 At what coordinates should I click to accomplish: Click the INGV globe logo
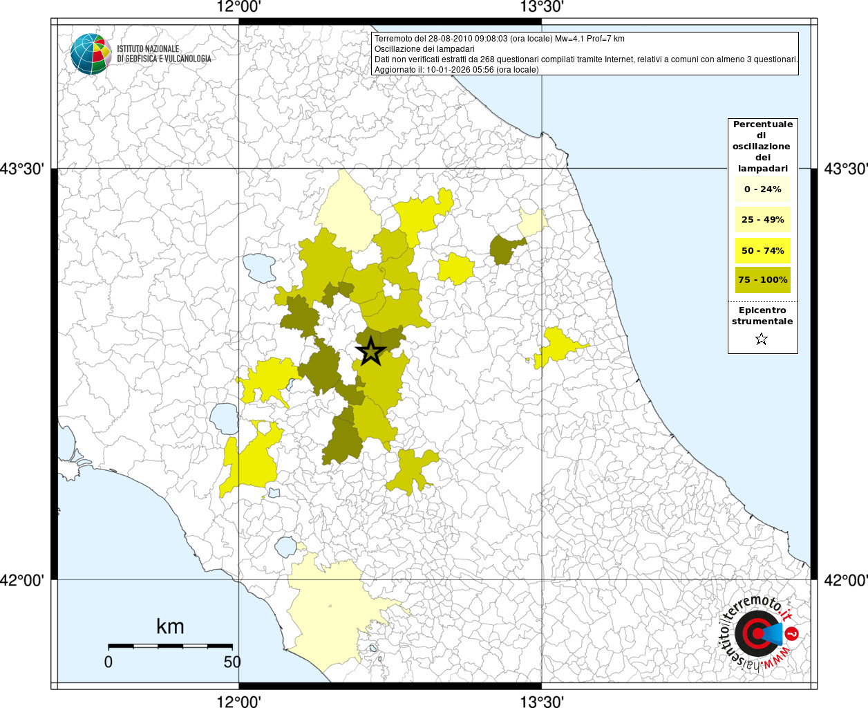coord(91,54)
